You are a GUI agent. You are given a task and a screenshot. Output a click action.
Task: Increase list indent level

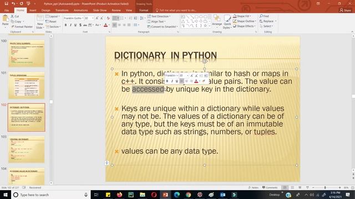(x=135, y=18)
